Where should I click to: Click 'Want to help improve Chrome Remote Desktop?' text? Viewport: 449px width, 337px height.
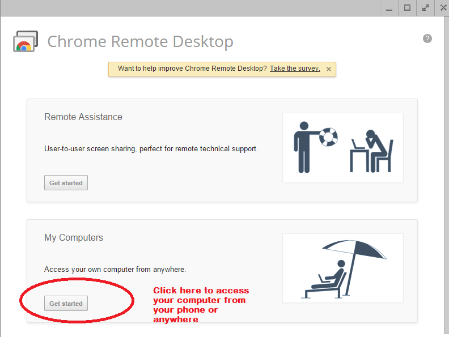click(x=192, y=69)
